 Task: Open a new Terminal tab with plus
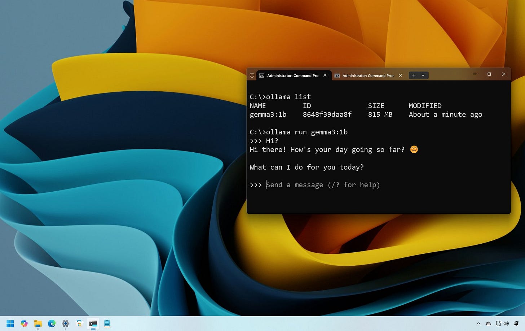tap(414, 75)
